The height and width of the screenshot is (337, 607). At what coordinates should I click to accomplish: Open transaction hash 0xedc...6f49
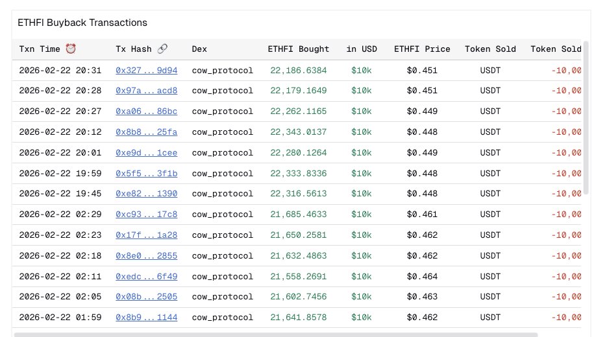[146, 277]
